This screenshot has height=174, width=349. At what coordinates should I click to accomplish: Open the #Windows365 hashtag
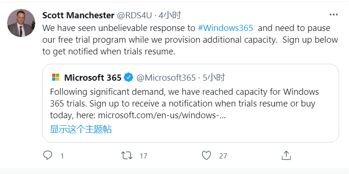tap(225, 28)
